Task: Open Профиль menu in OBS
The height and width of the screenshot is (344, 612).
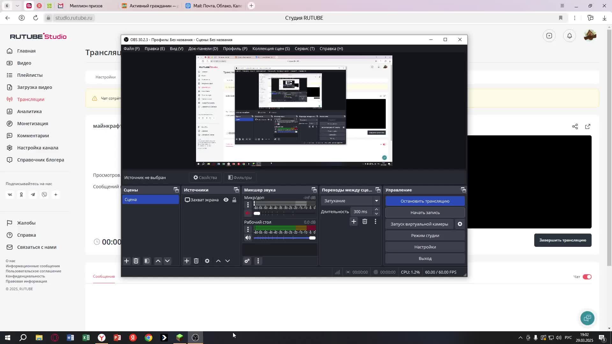Action: pos(235,49)
